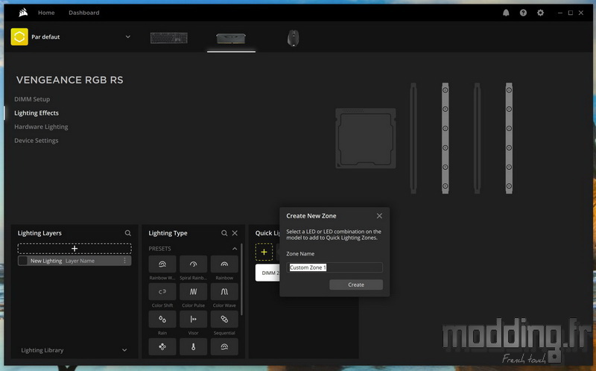Open the notifications bell
596x371 pixels.
point(506,13)
